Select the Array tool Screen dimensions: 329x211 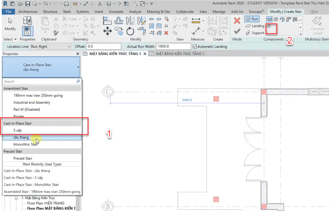click(x=151, y=26)
